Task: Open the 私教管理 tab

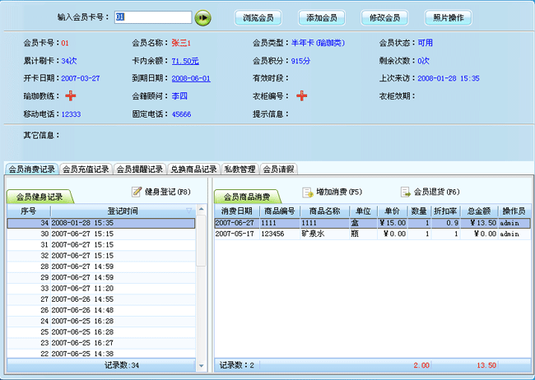Action: click(x=240, y=169)
